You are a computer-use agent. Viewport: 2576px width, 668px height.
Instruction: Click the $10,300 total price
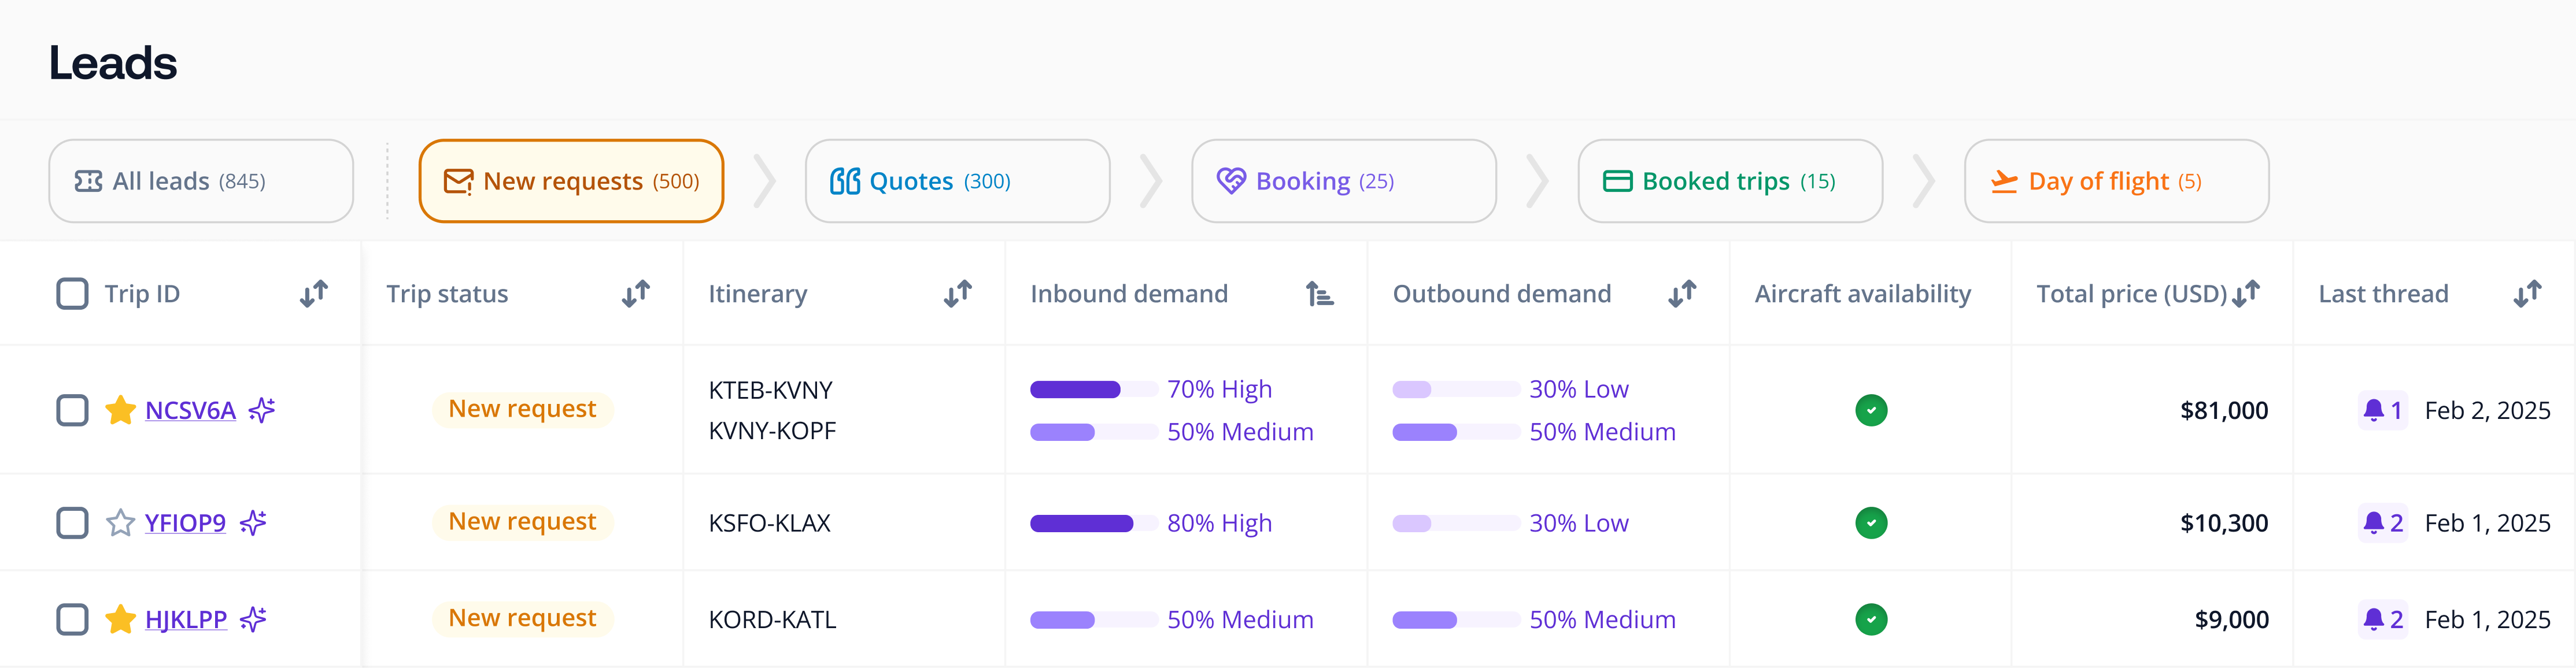2224,523
